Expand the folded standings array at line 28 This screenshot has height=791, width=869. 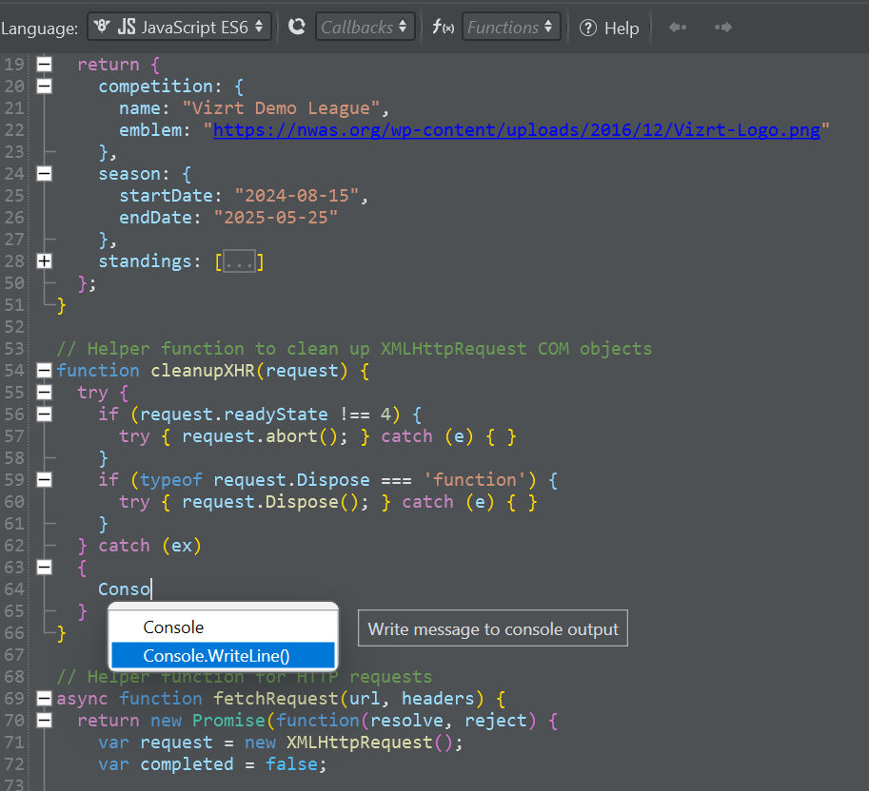[x=44, y=261]
